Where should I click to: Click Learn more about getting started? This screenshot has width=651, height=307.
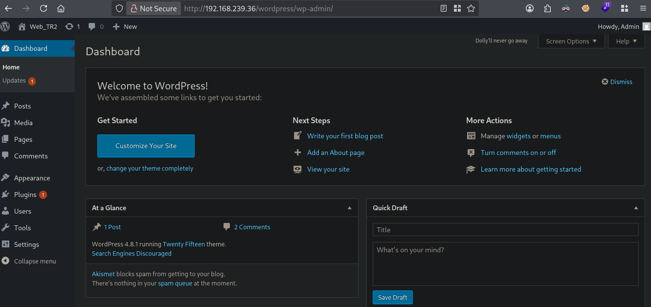[x=531, y=169]
